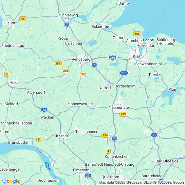Screen dimensions: 185x185
Task: Select the Schleswig town label
Action: (69, 15)
